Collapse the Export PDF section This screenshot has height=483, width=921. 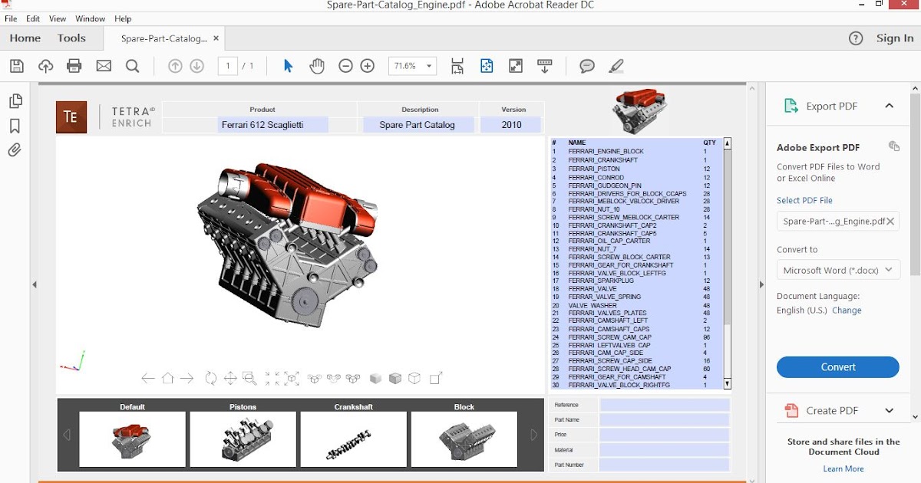pyautogui.click(x=889, y=106)
